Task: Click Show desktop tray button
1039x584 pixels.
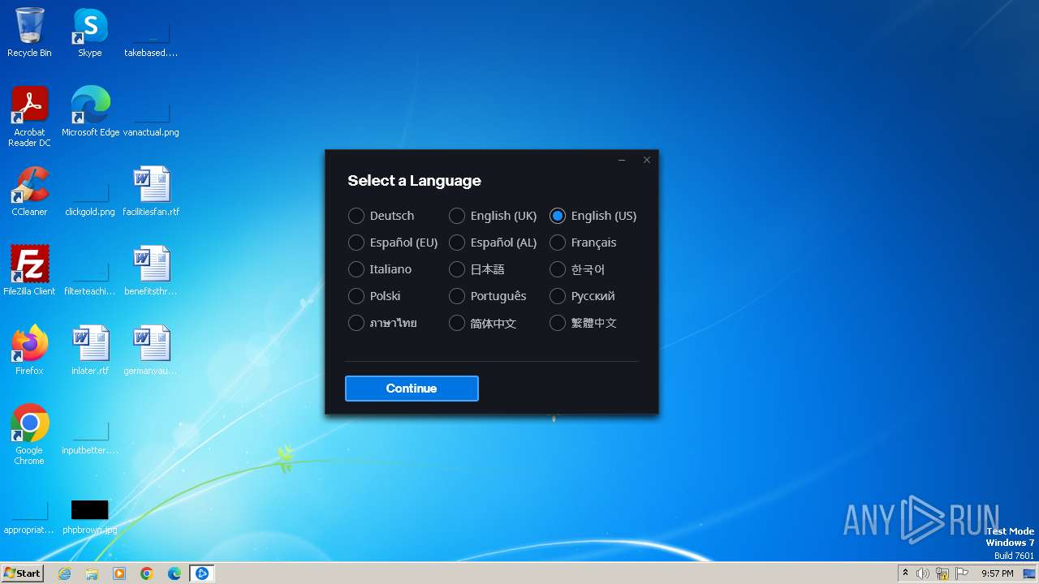Action: click(1030, 573)
